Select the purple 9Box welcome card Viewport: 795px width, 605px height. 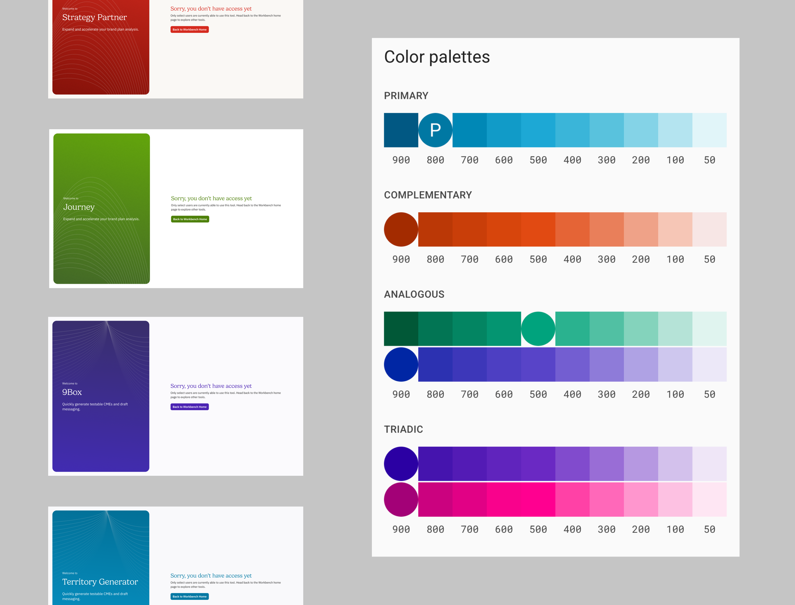101,396
